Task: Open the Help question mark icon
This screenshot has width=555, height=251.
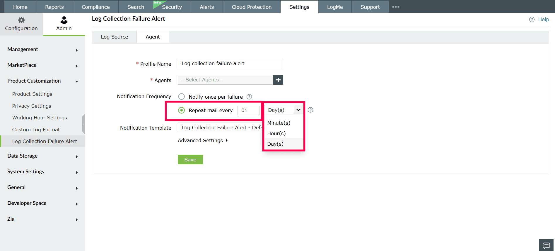Action: [x=532, y=20]
